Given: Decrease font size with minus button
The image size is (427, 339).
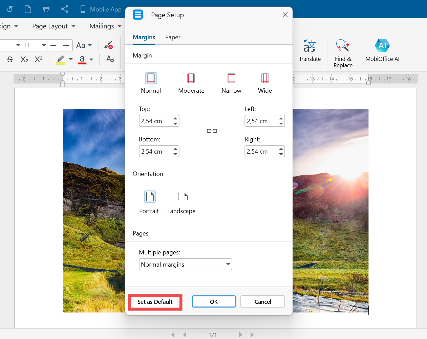Looking at the screenshot, I should [53, 45].
